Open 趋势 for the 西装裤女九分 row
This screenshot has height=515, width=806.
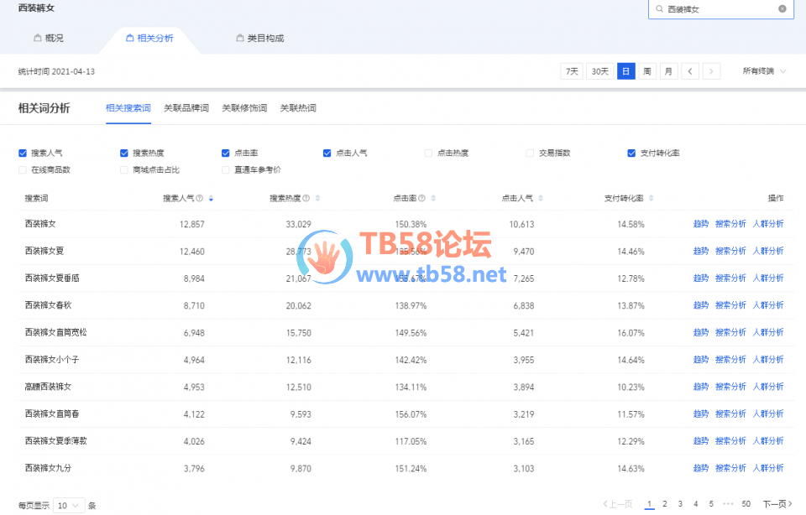click(700, 468)
